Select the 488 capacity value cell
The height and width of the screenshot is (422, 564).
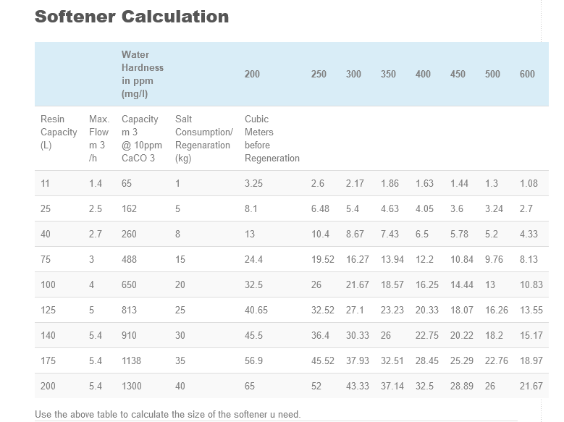(130, 260)
